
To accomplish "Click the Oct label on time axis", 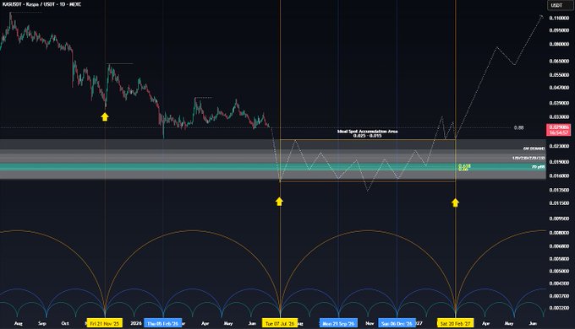I will (65, 323).
